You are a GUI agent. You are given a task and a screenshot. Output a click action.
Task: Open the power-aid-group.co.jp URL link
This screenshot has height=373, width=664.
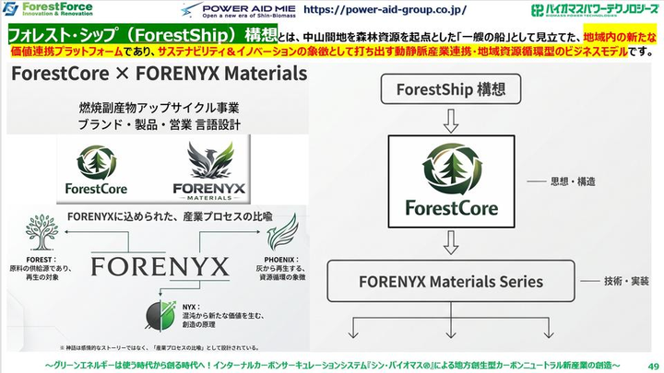click(x=385, y=9)
